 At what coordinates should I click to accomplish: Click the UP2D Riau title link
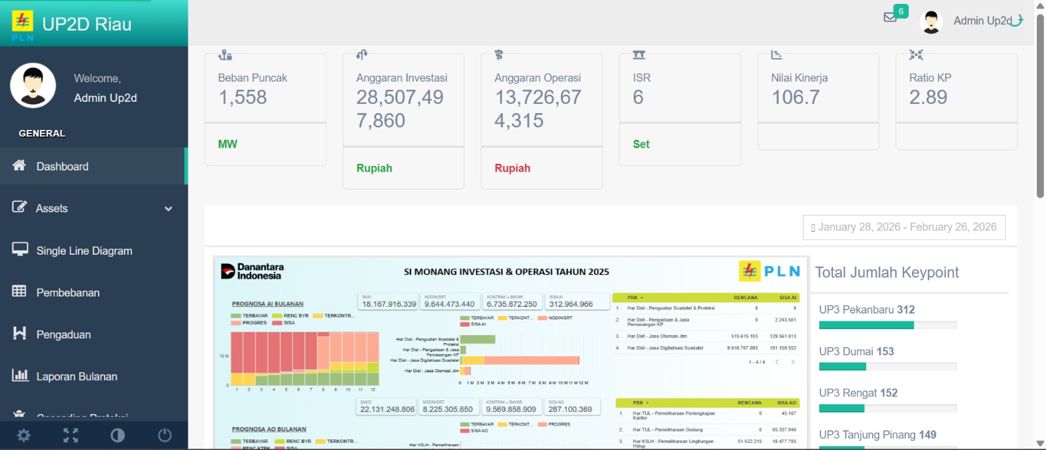coord(87,24)
